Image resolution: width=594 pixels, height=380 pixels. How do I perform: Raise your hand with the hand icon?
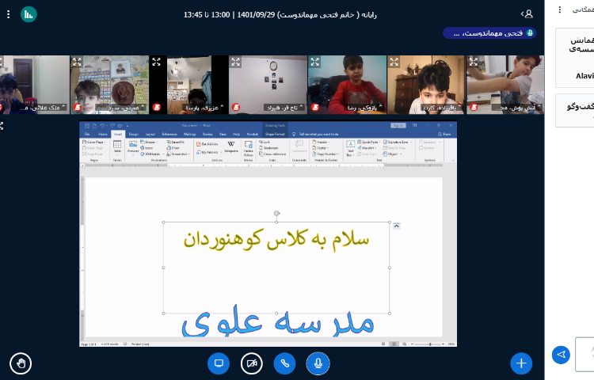click(x=21, y=363)
